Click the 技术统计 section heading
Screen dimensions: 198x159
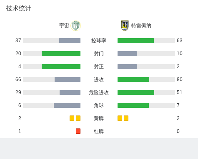(19, 8)
